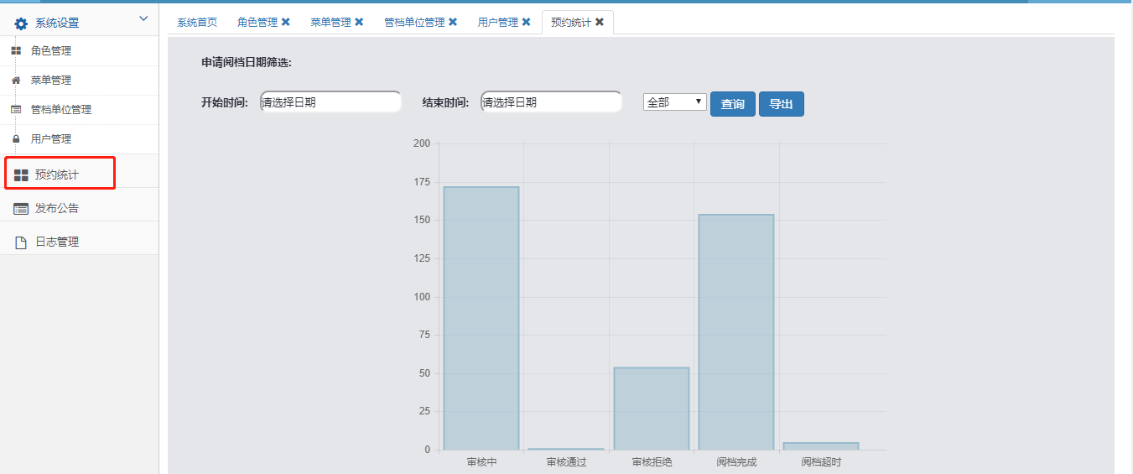The width and height of the screenshot is (1133, 474).
Task: Click the 导出 export button
Action: tap(781, 104)
